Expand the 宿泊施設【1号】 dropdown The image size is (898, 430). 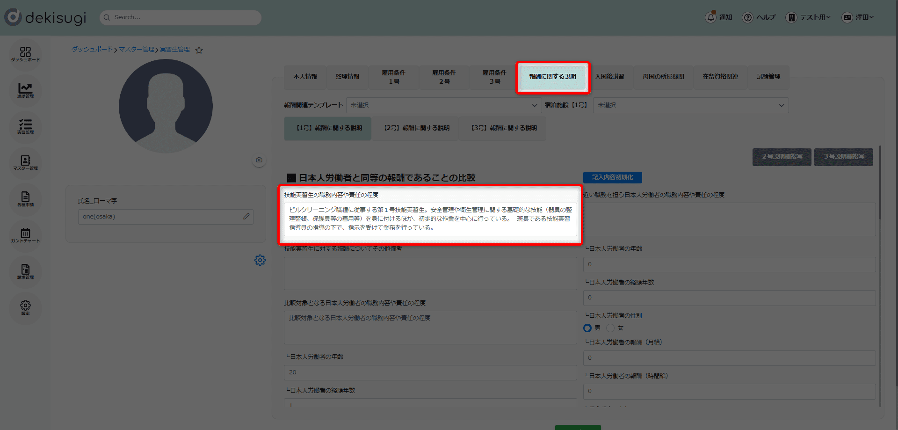pos(690,105)
